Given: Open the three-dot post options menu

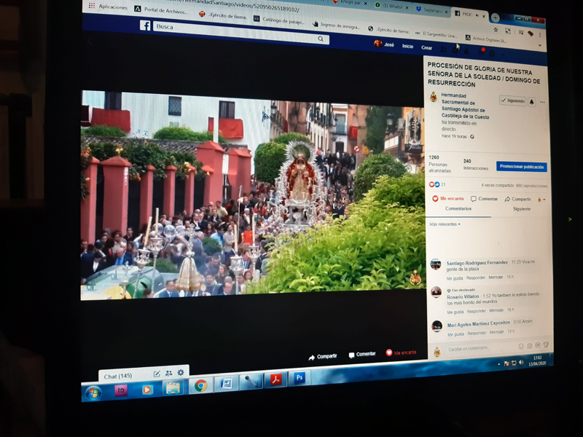Looking at the screenshot, I should (542, 103).
